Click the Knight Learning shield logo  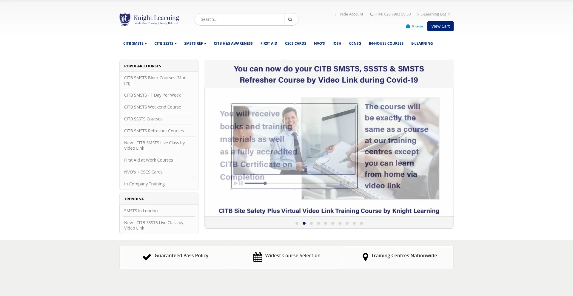pyautogui.click(x=125, y=19)
